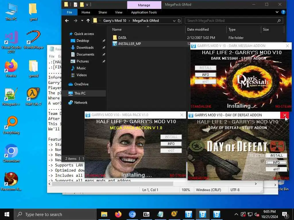Open 7-Zip from taskbar
This screenshot has height=220, width=294.
click(146, 214)
